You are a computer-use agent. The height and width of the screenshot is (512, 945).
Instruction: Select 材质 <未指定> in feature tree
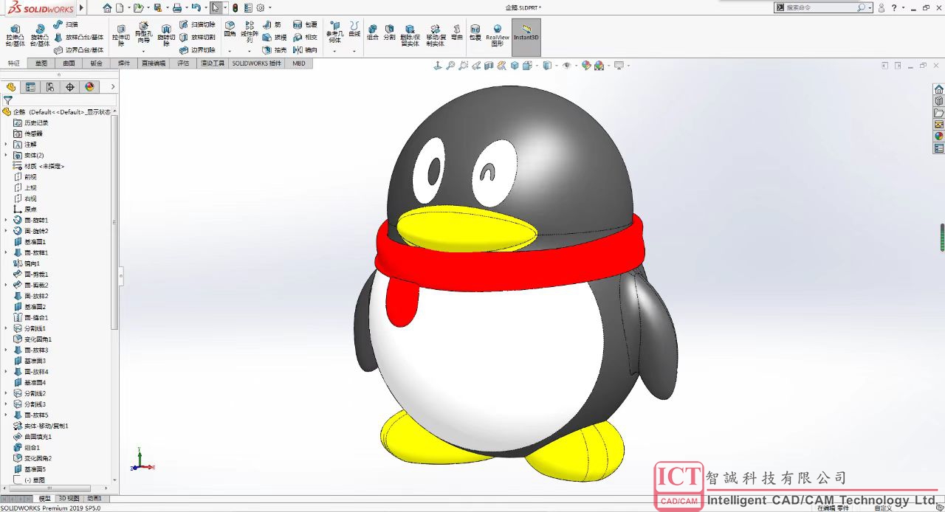click(39, 166)
